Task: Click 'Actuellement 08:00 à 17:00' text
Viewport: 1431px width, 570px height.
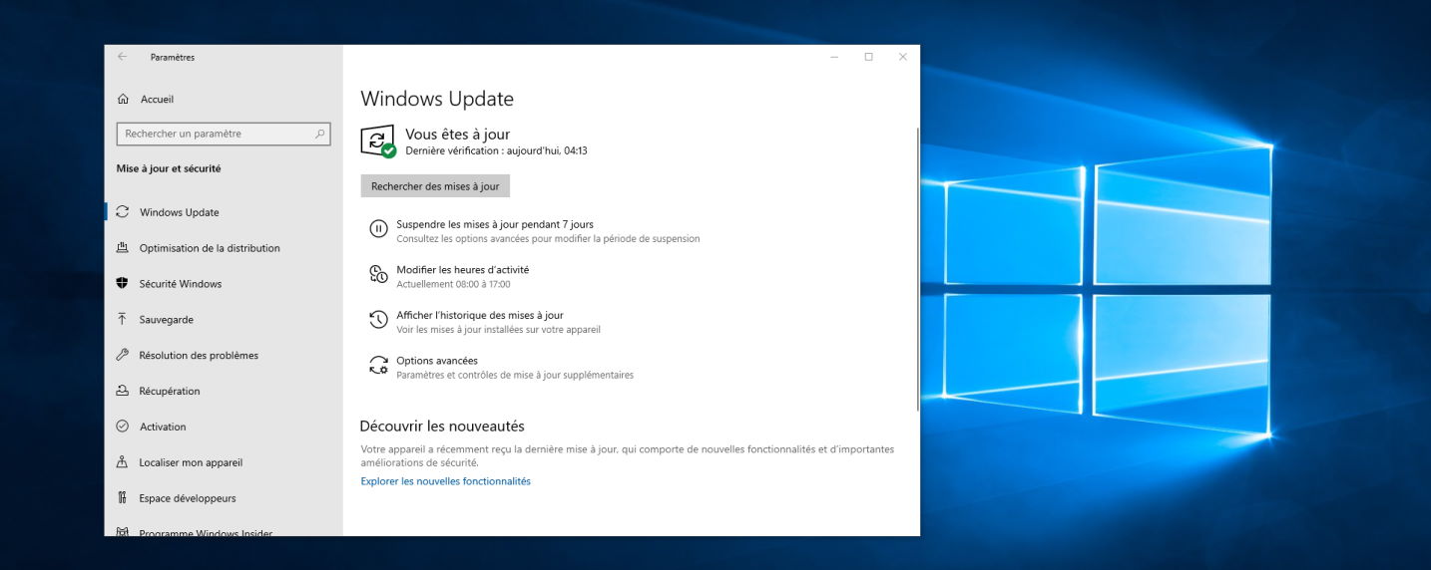Action: [453, 284]
